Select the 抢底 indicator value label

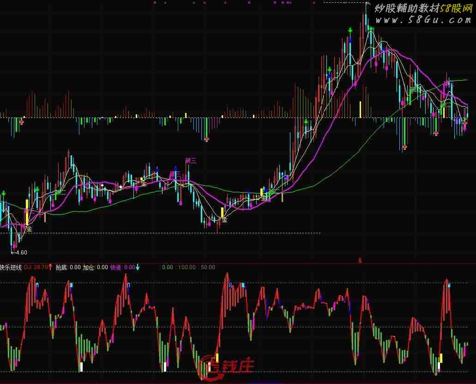pyautogui.click(x=67, y=267)
